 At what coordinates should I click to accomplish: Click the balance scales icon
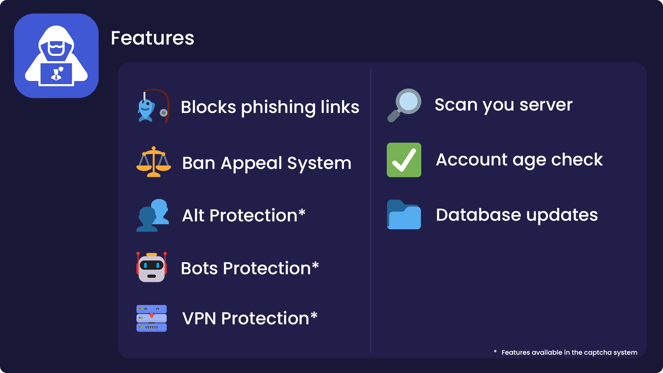154,162
